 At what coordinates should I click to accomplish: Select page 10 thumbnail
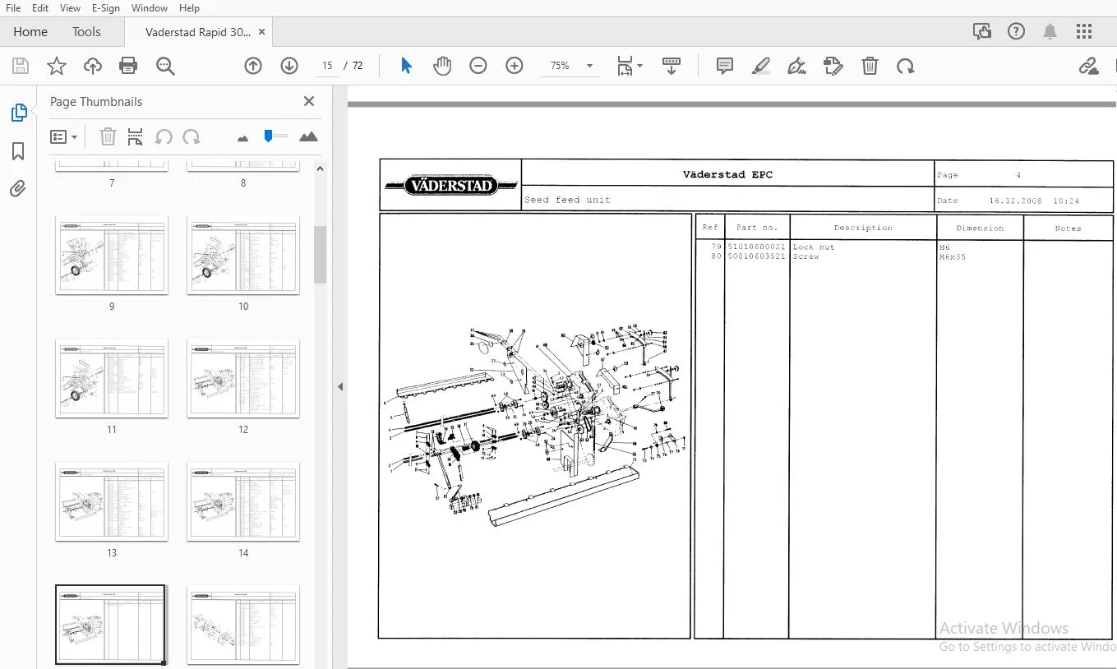(x=243, y=255)
